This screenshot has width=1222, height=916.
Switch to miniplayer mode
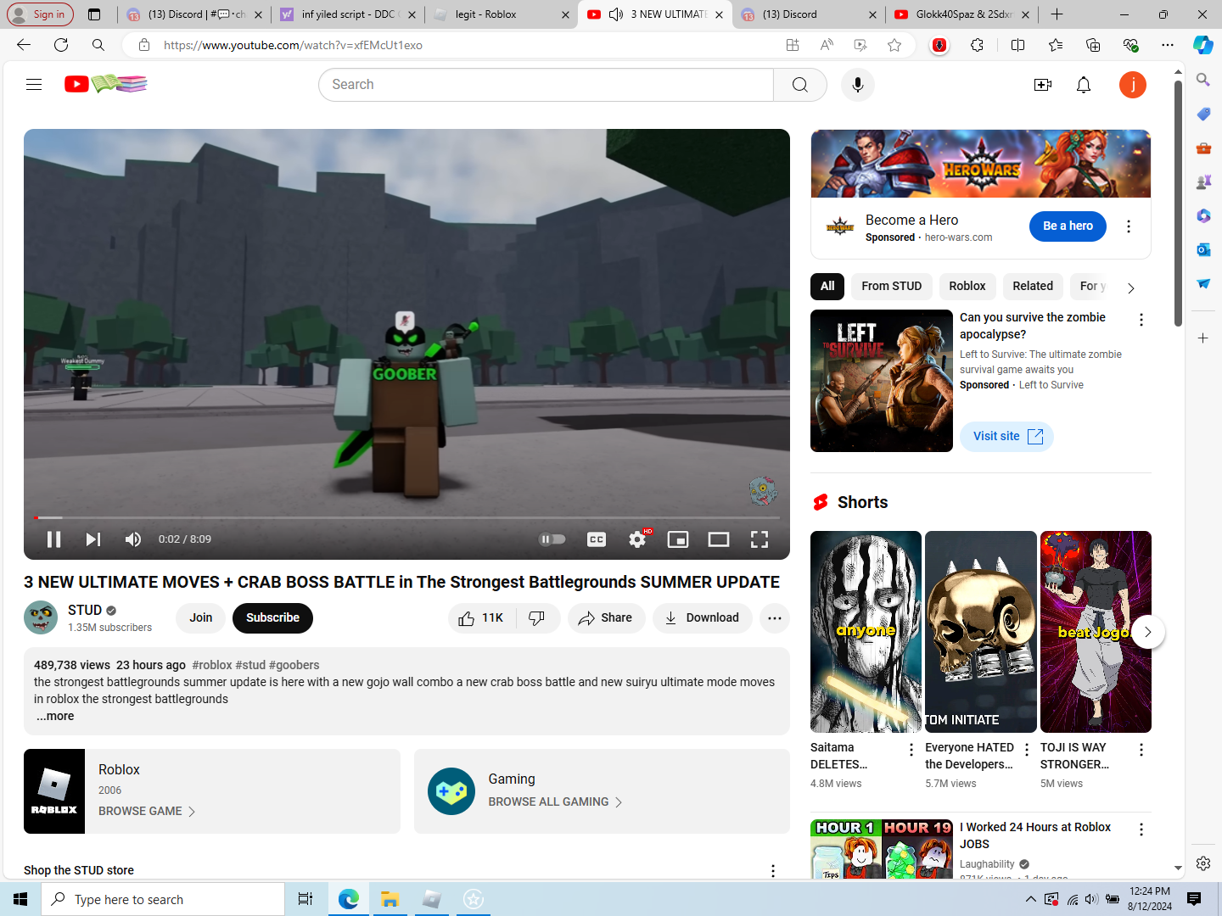[x=678, y=539]
